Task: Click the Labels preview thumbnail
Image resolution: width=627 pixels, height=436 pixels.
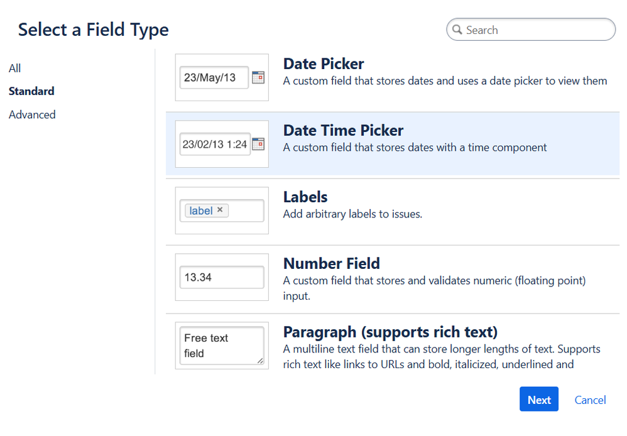Action: [222, 210]
